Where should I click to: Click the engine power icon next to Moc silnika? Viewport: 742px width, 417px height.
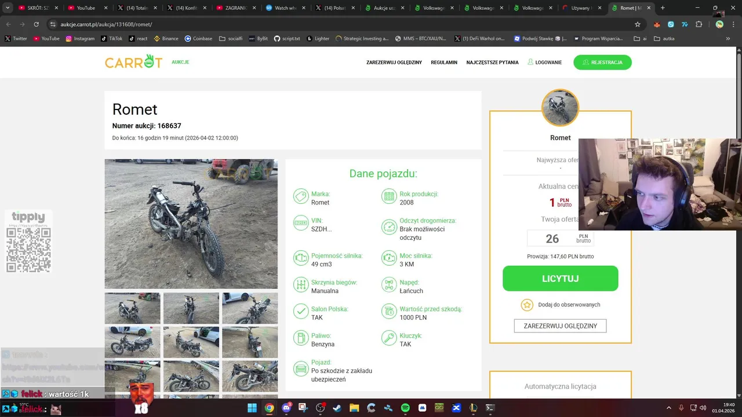pyautogui.click(x=388, y=258)
